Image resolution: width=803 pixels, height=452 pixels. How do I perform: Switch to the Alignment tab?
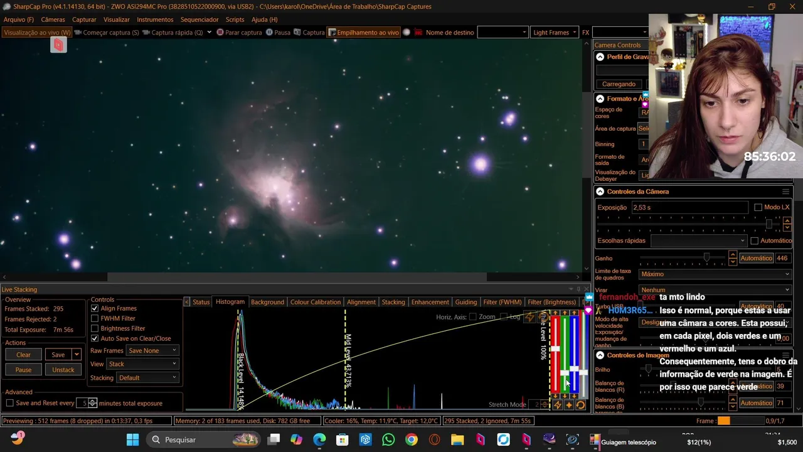pyautogui.click(x=361, y=302)
